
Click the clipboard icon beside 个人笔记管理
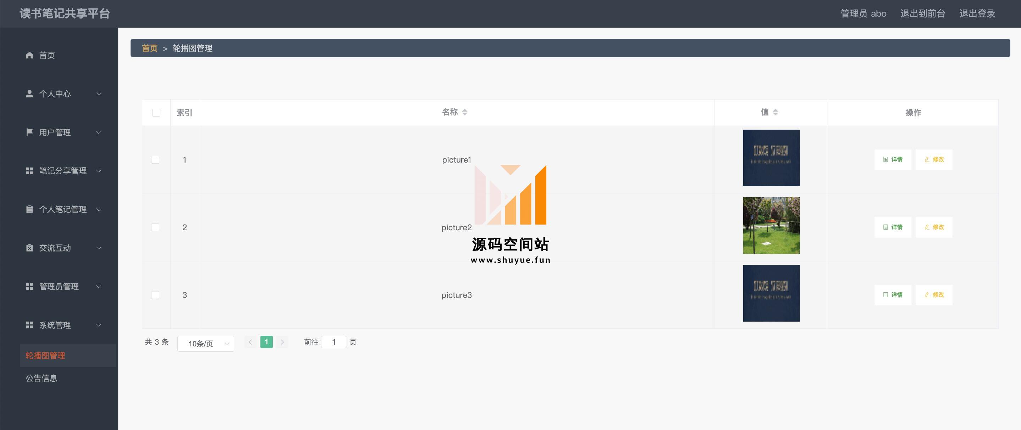point(29,209)
